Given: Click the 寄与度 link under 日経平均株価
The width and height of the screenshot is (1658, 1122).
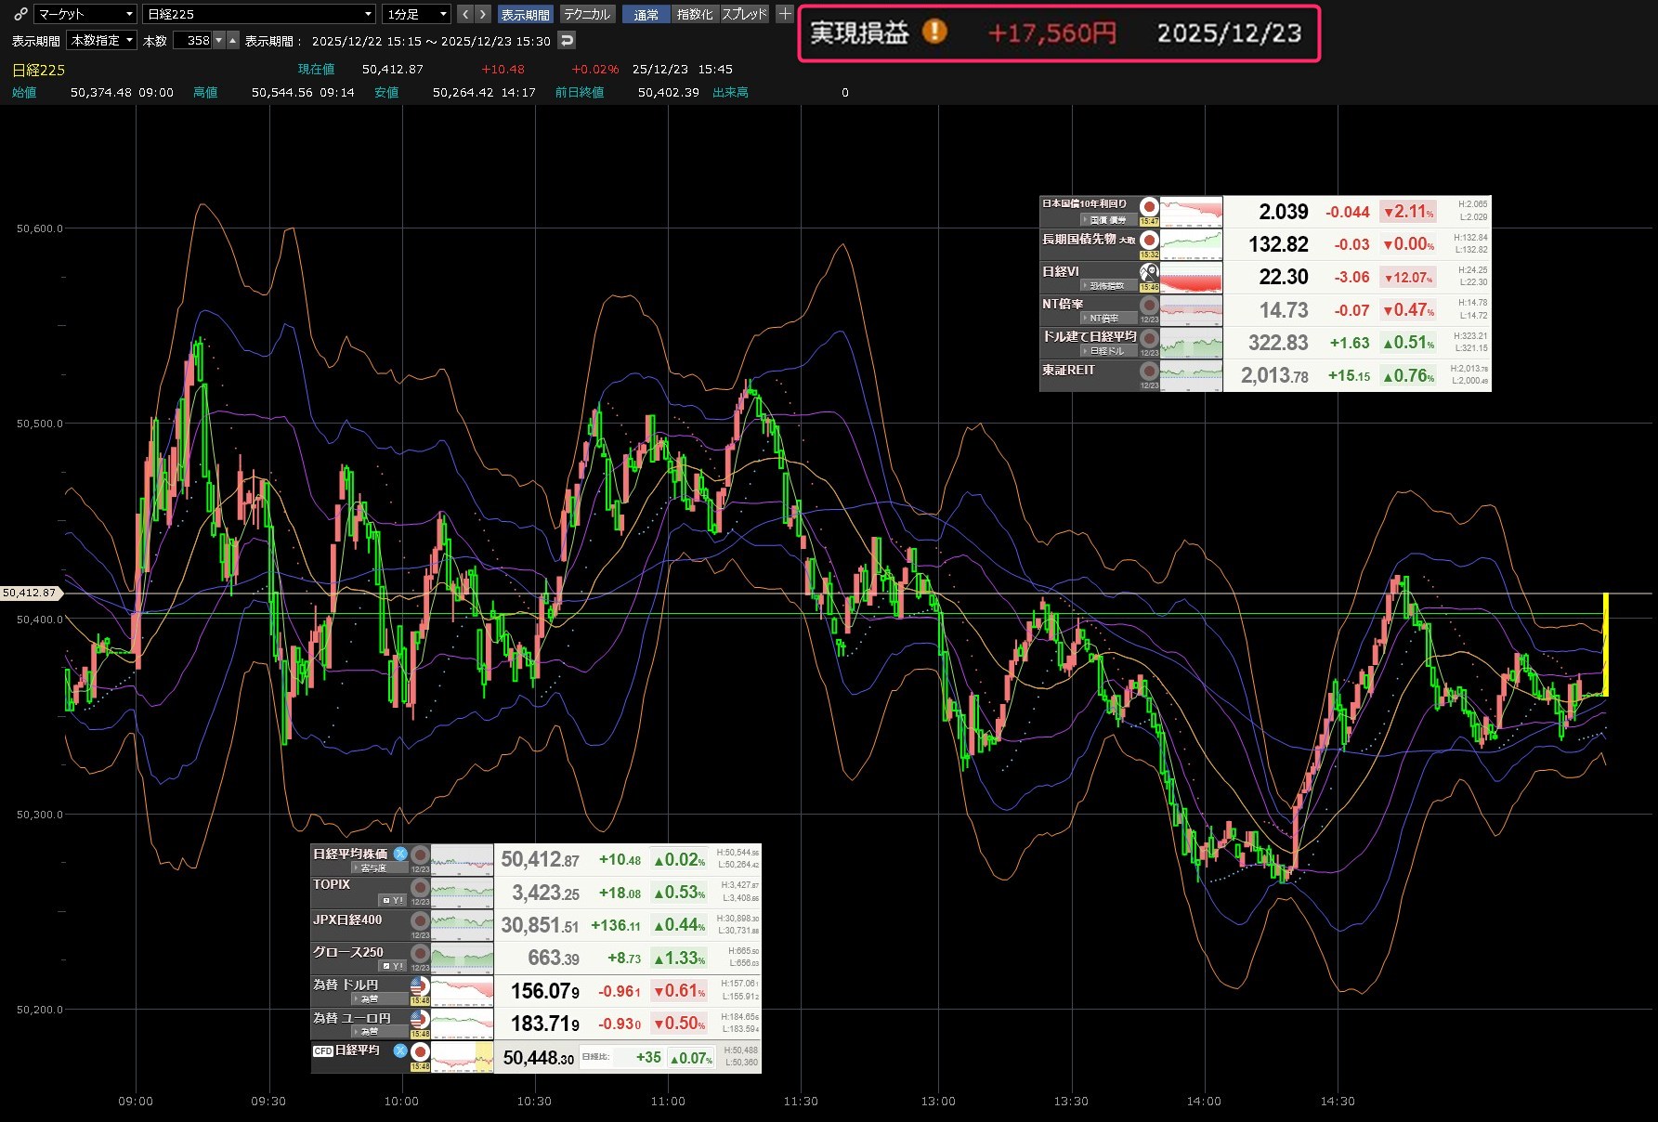Looking at the screenshot, I should tap(373, 868).
